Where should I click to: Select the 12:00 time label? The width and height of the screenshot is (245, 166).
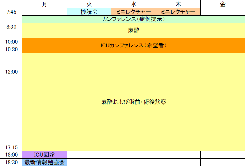click(11, 72)
